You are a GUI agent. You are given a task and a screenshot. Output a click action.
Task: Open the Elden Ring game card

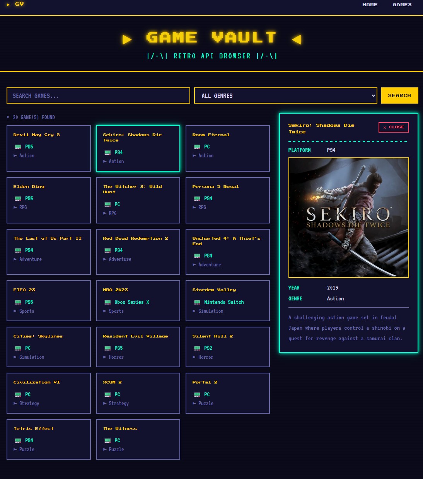pyautogui.click(x=49, y=200)
